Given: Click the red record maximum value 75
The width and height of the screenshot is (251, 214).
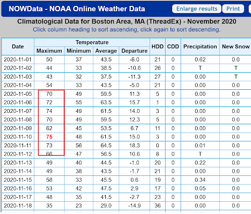Looking at the screenshot, I should [x=49, y=137].
